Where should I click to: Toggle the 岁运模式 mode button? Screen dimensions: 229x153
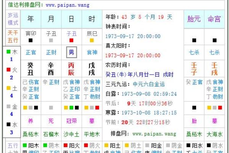12,19
